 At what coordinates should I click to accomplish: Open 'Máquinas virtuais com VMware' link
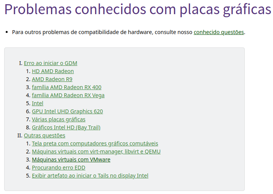tap(71, 160)
